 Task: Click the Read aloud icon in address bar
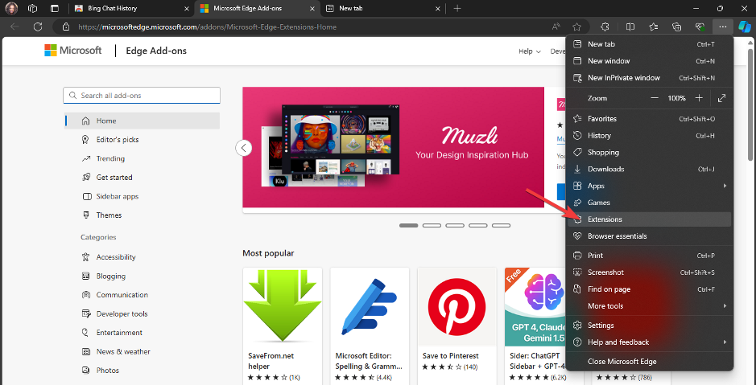point(556,27)
